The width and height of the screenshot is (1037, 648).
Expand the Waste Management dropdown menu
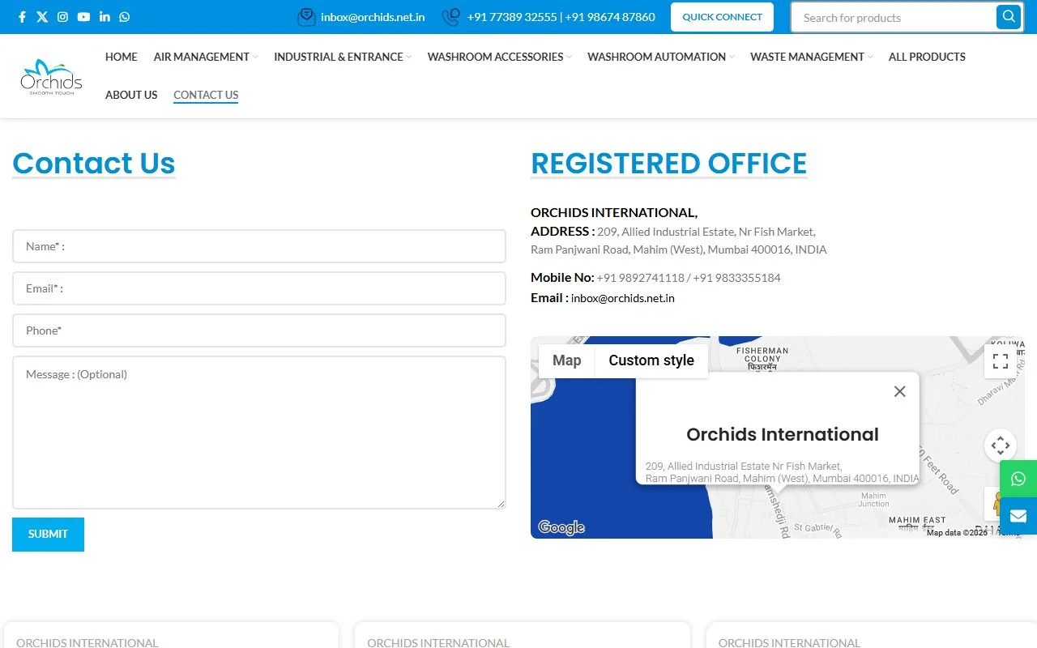coord(812,57)
